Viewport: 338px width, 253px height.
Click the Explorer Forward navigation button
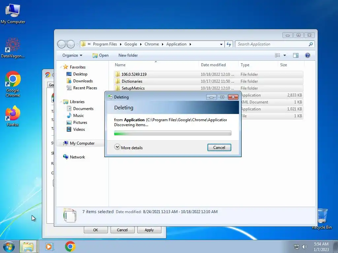tap(71, 44)
